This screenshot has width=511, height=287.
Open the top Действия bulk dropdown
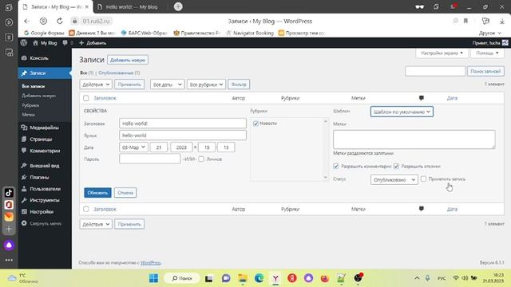(x=96, y=85)
